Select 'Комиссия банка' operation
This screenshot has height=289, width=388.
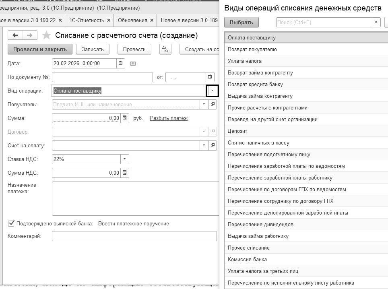[306, 259]
